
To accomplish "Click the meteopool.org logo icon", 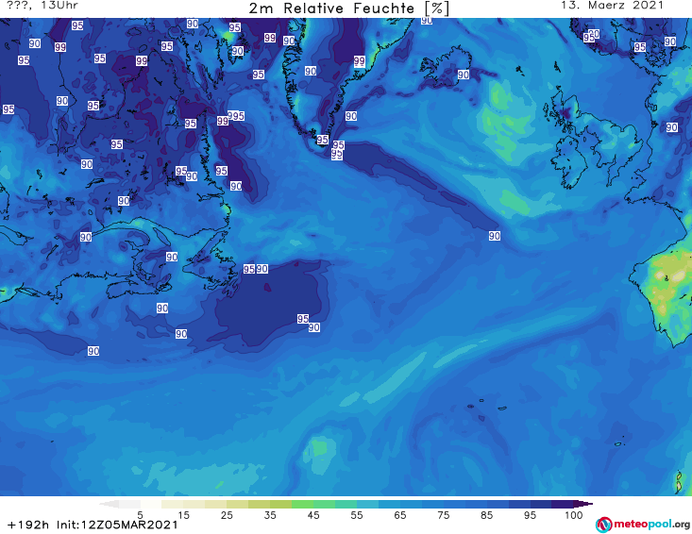I will coord(603,525).
